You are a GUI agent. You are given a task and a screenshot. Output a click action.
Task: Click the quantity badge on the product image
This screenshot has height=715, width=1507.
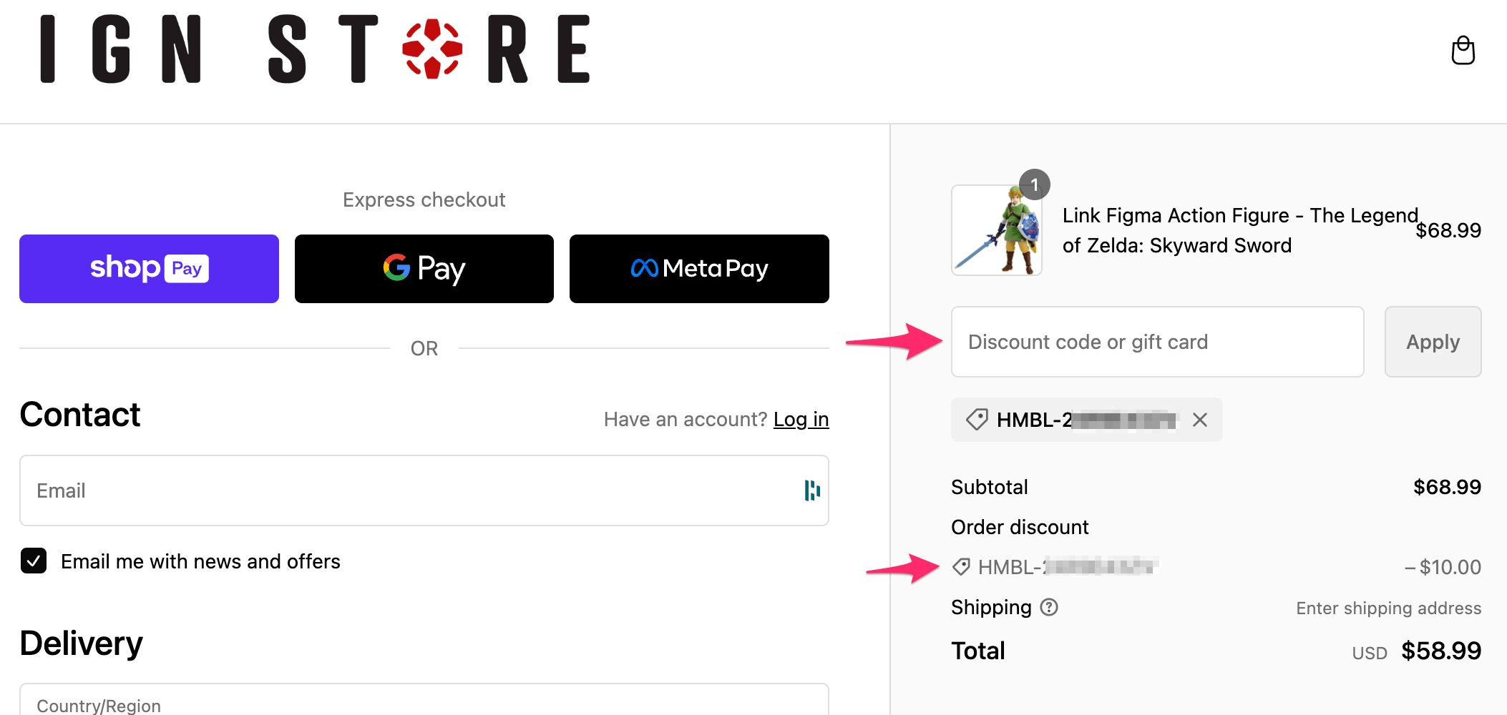click(1035, 184)
